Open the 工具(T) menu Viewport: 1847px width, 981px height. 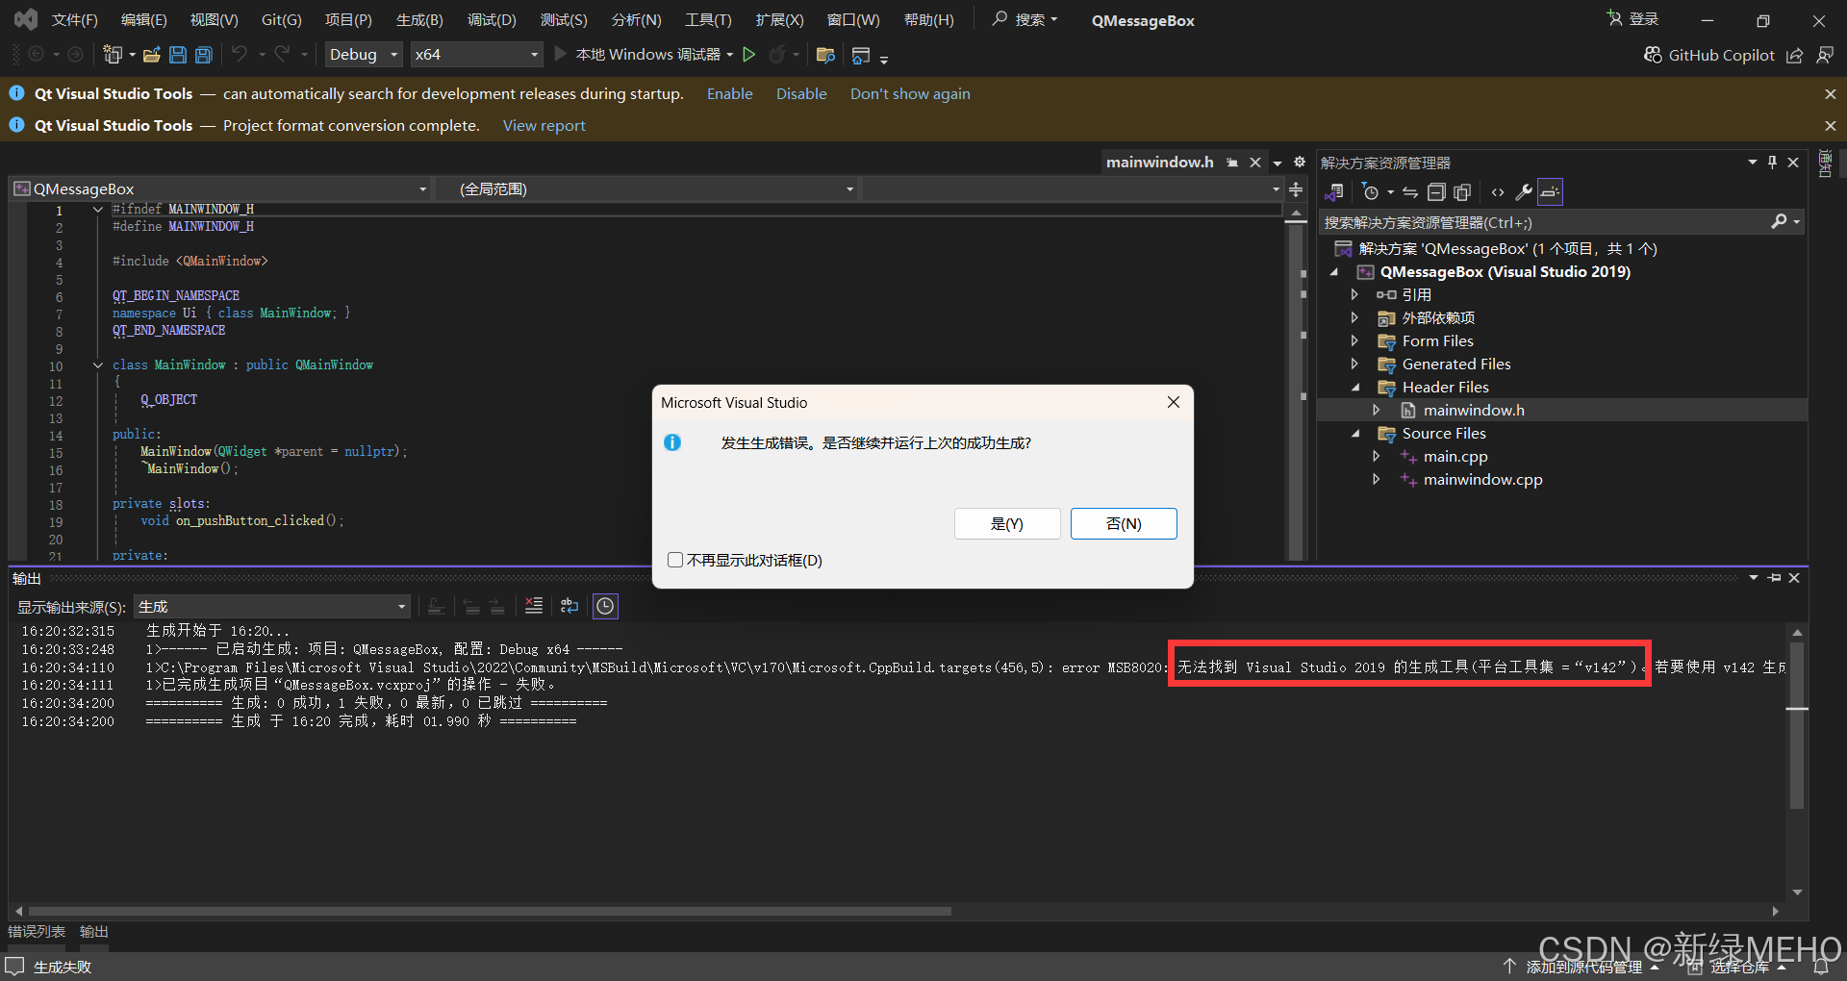point(708,20)
